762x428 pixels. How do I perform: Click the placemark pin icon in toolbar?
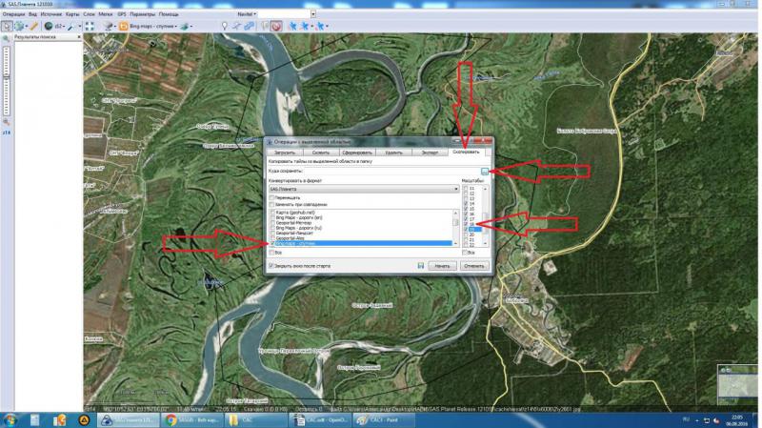[225, 26]
